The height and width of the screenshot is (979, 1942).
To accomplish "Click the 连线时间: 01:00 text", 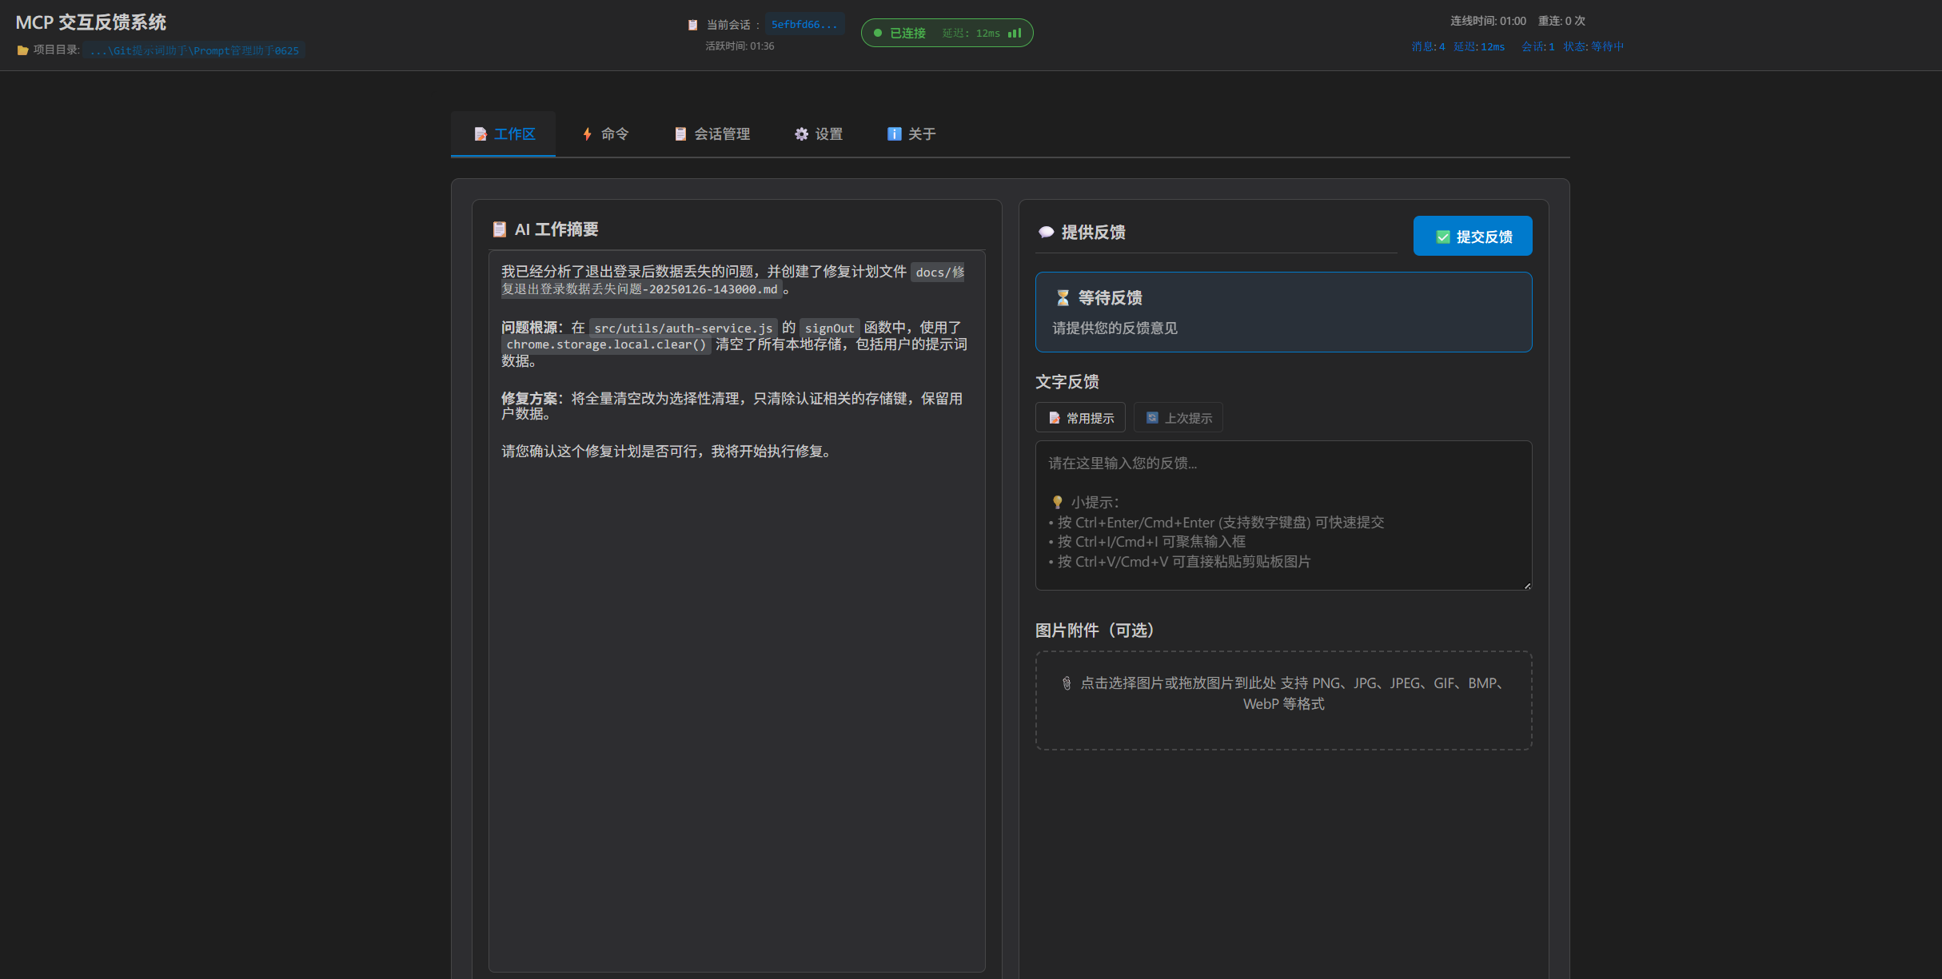I will point(1488,21).
